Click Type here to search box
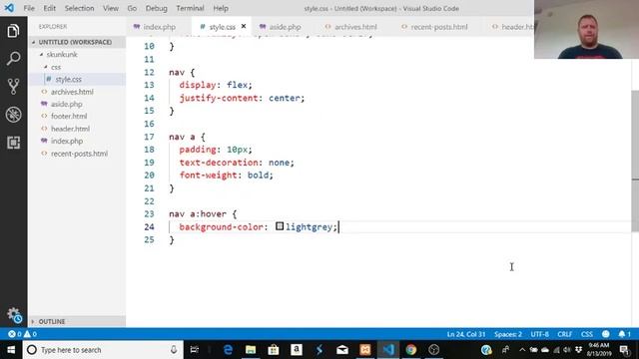Image resolution: width=639 pixels, height=359 pixels. [103, 350]
